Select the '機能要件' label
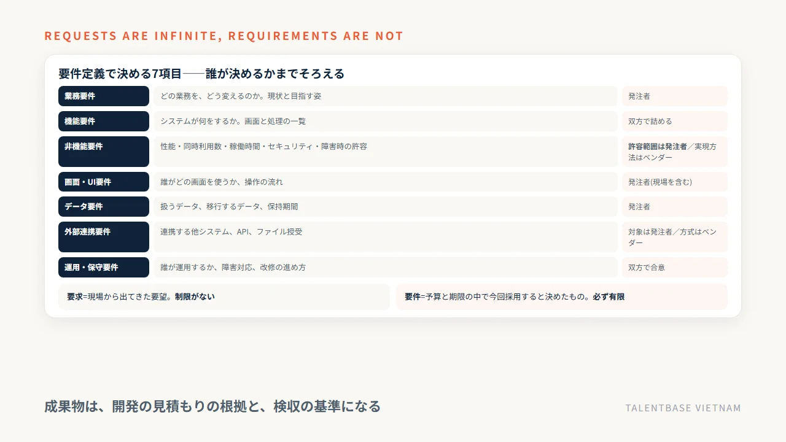The width and height of the screenshot is (786, 442). (104, 121)
